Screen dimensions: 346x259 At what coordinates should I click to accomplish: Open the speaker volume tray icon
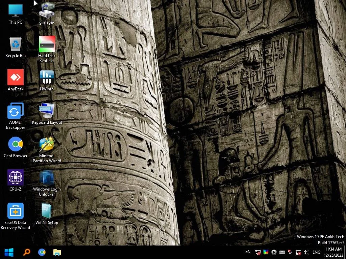(x=306, y=252)
